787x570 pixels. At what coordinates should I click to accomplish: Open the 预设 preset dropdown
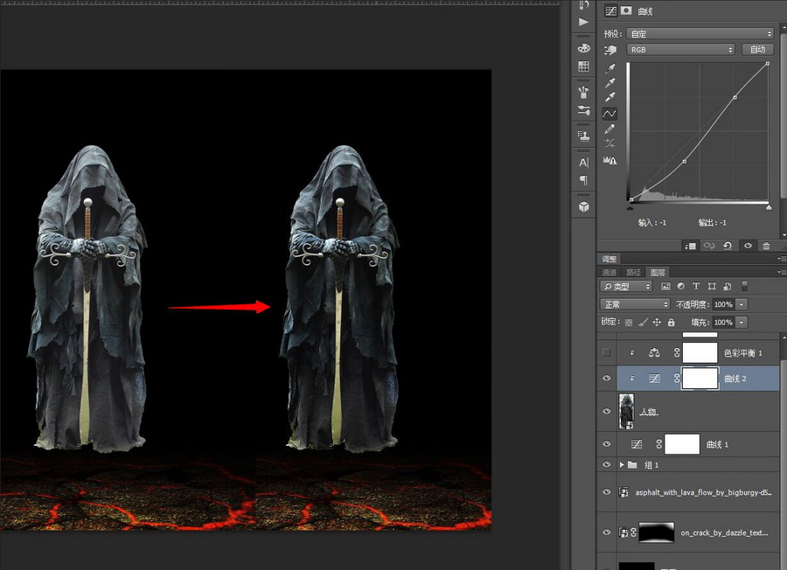tap(700, 33)
